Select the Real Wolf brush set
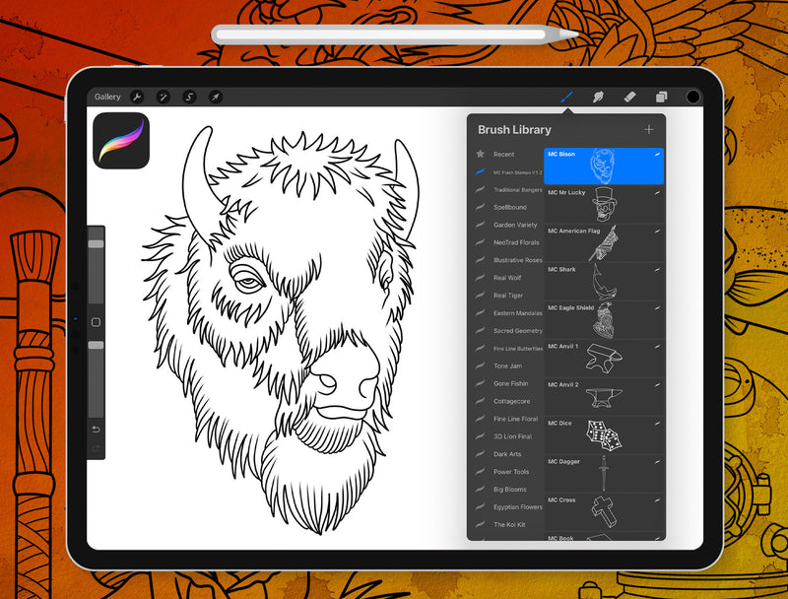 tap(510, 278)
